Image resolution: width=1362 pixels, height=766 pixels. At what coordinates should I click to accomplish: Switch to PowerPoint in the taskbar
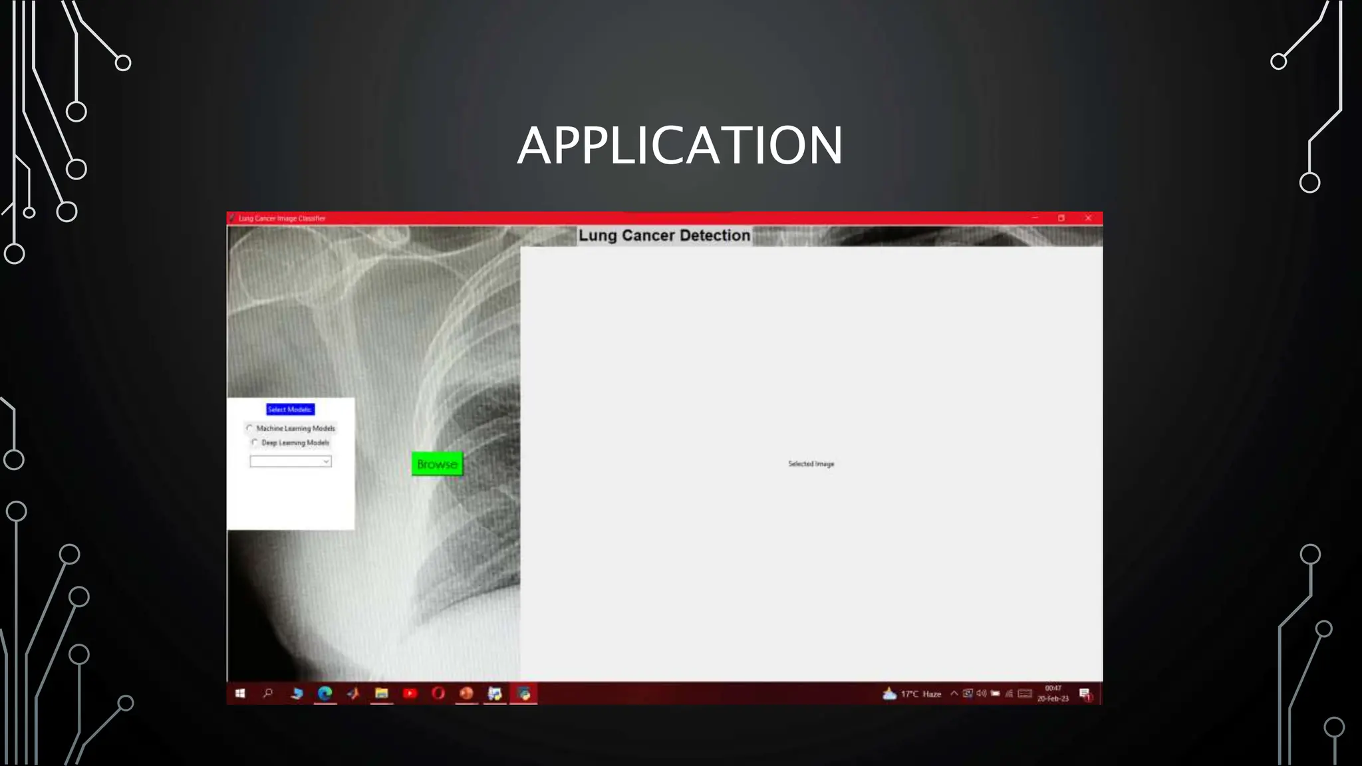point(466,694)
